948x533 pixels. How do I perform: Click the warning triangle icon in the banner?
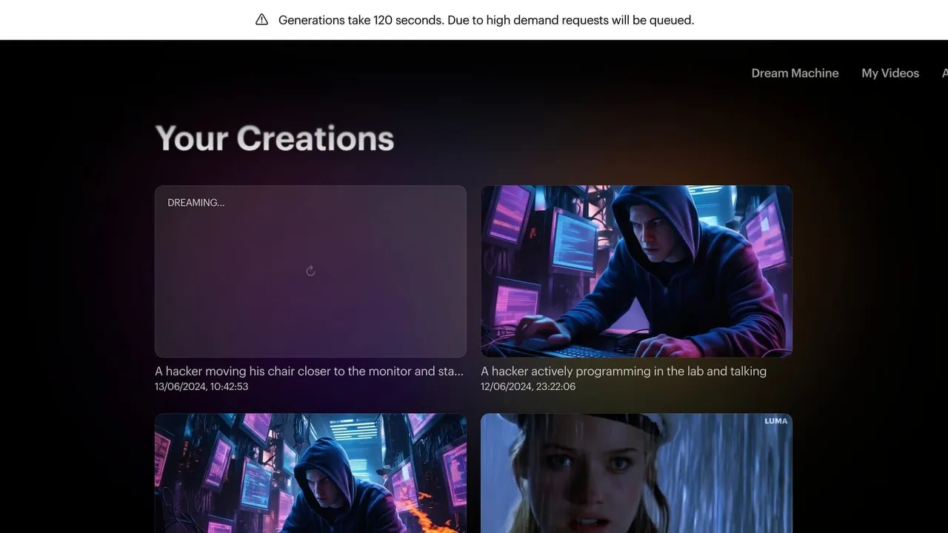[261, 20]
